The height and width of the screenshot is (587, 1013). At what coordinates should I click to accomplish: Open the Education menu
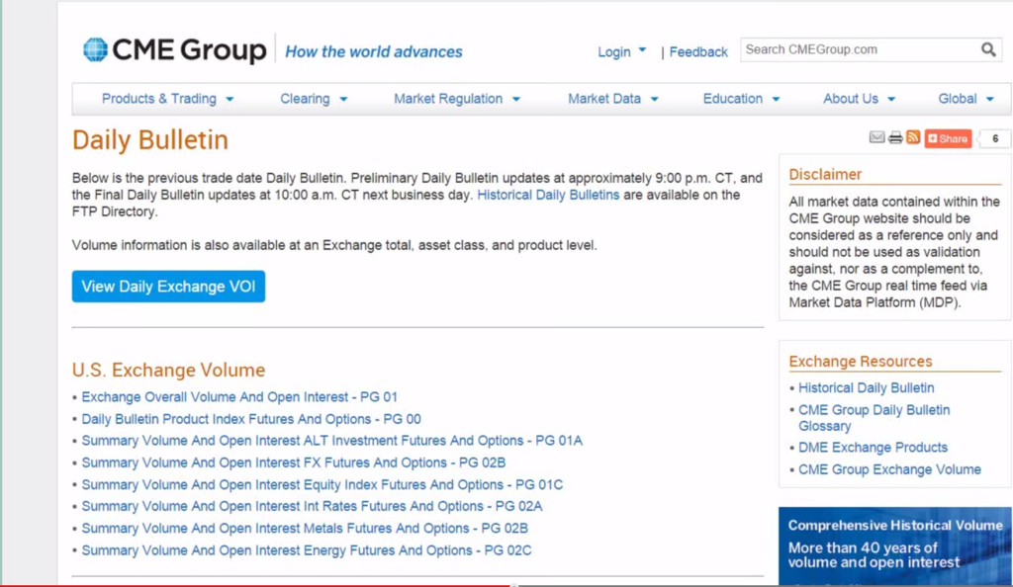click(x=741, y=99)
